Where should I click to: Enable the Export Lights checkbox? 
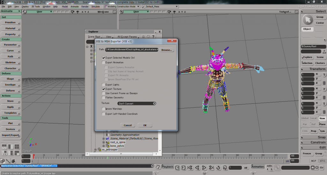tap(103, 85)
